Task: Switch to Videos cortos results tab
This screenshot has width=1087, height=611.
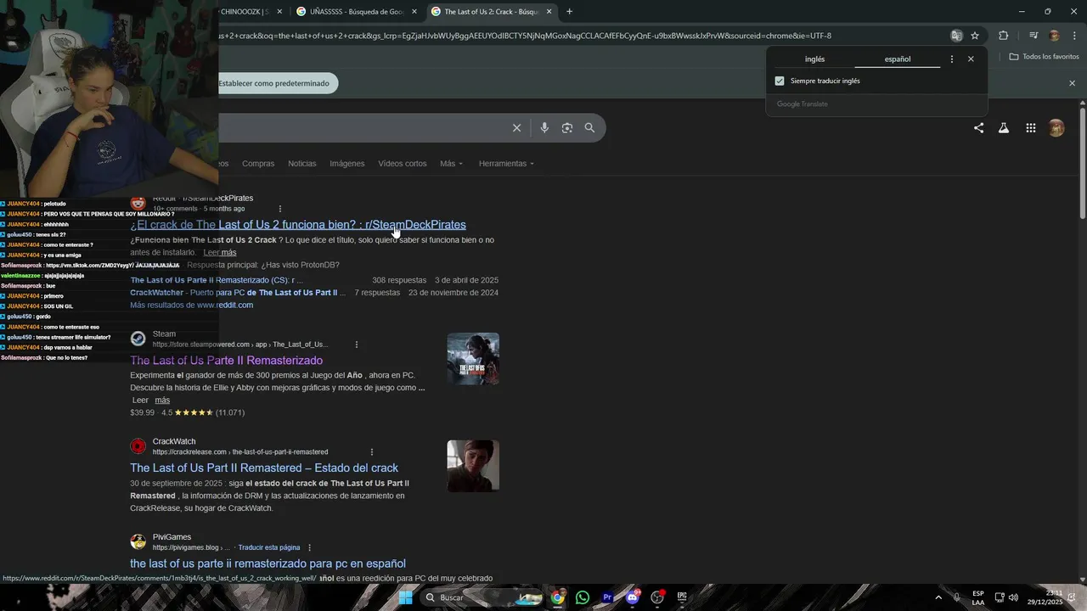Action: [403, 164]
